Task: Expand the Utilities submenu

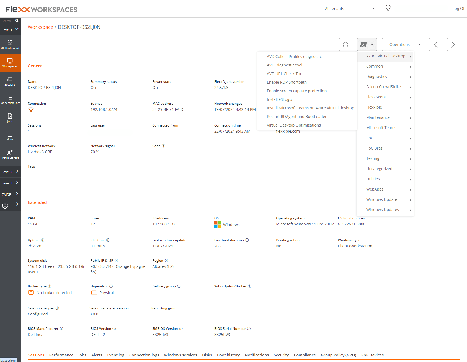Action: coord(385,179)
